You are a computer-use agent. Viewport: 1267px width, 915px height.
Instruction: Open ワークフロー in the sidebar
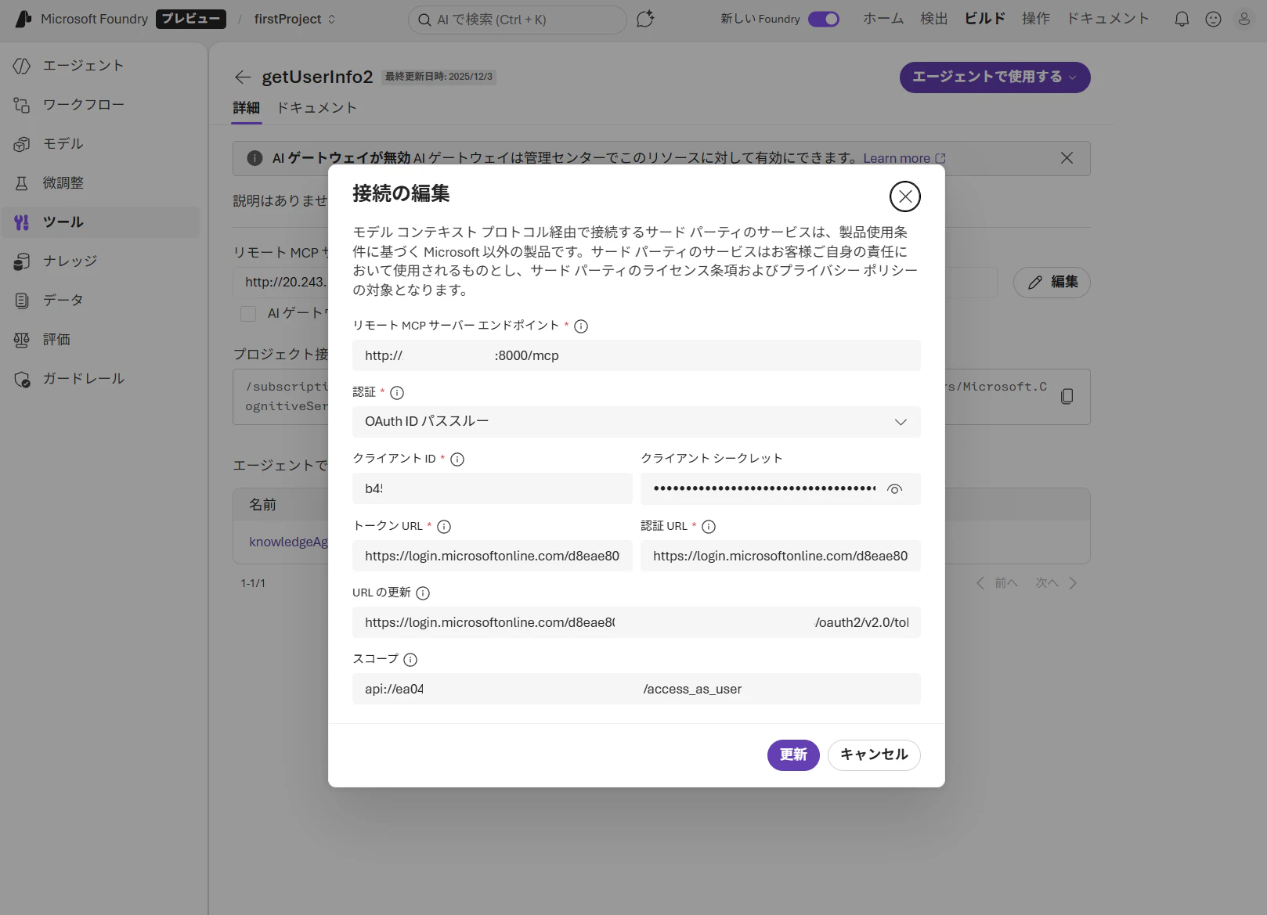coord(101,105)
